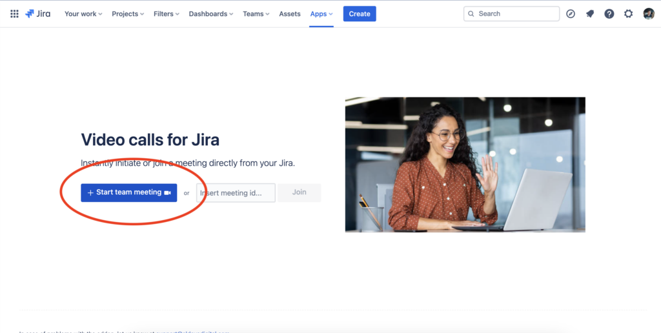Go to Jira home via logo
Image resolution: width=661 pixels, height=333 pixels.
coord(37,14)
